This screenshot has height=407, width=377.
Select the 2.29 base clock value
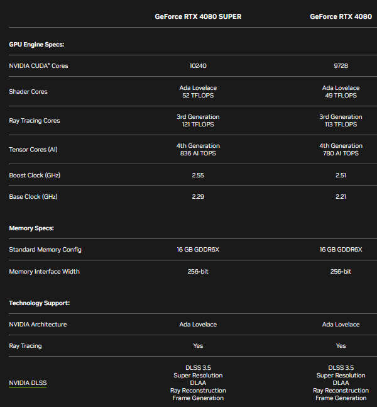pyautogui.click(x=198, y=196)
